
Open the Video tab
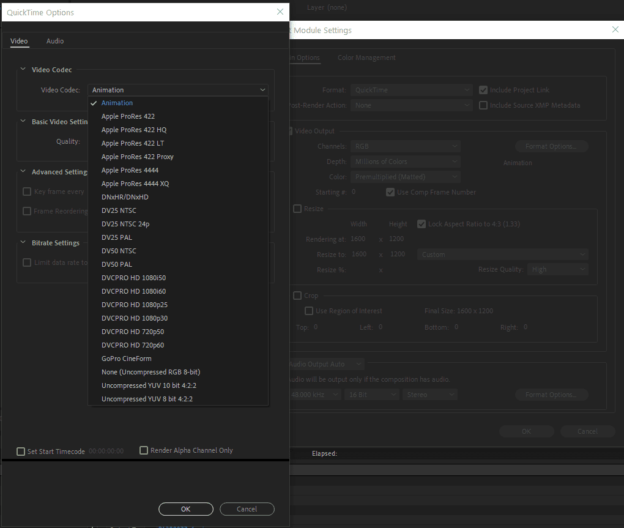(x=19, y=41)
